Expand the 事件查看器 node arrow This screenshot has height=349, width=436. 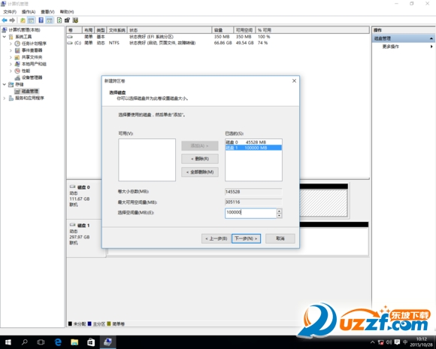pyautogui.click(x=11, y=50)
